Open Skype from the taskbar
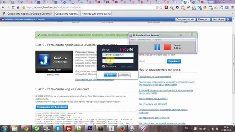The width and height of the screenshot is (235, 132). (x=58, y=129)
